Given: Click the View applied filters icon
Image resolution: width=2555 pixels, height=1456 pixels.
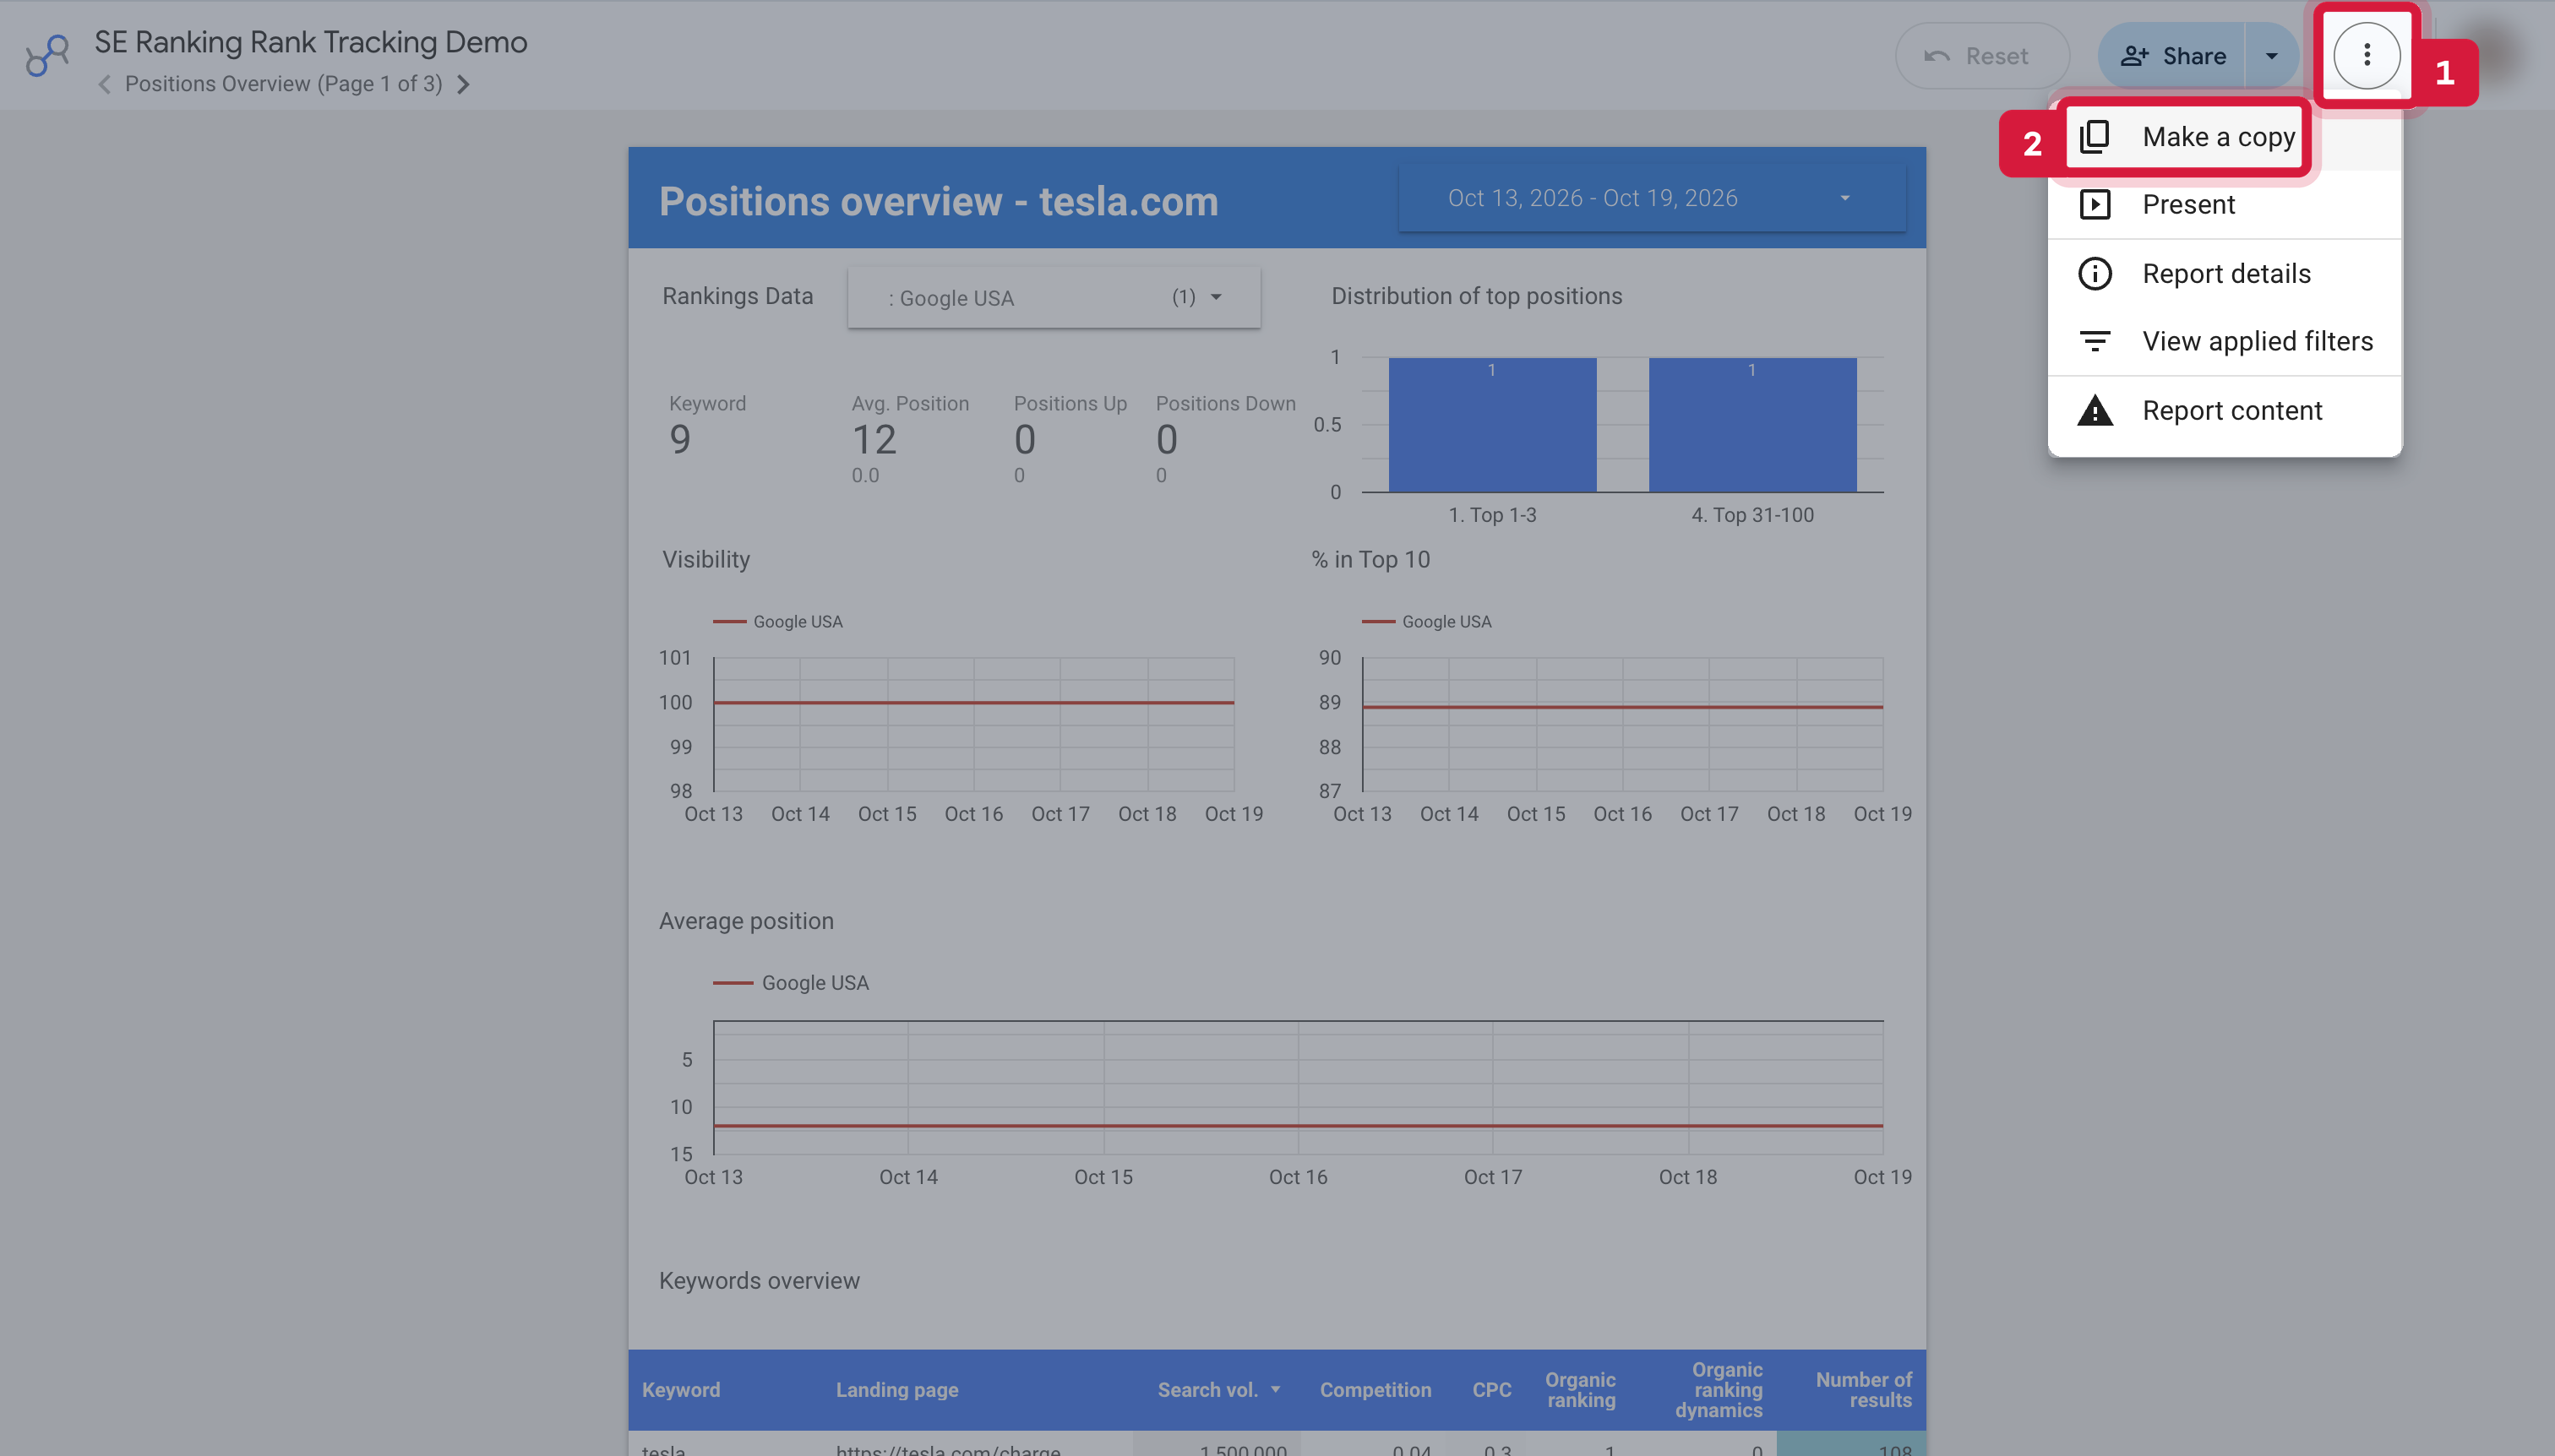Looking at the screenshot, I should (x=2095, y=341).
